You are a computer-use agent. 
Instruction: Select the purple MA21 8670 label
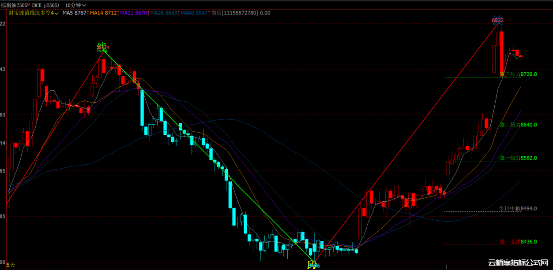pos(134,13)
